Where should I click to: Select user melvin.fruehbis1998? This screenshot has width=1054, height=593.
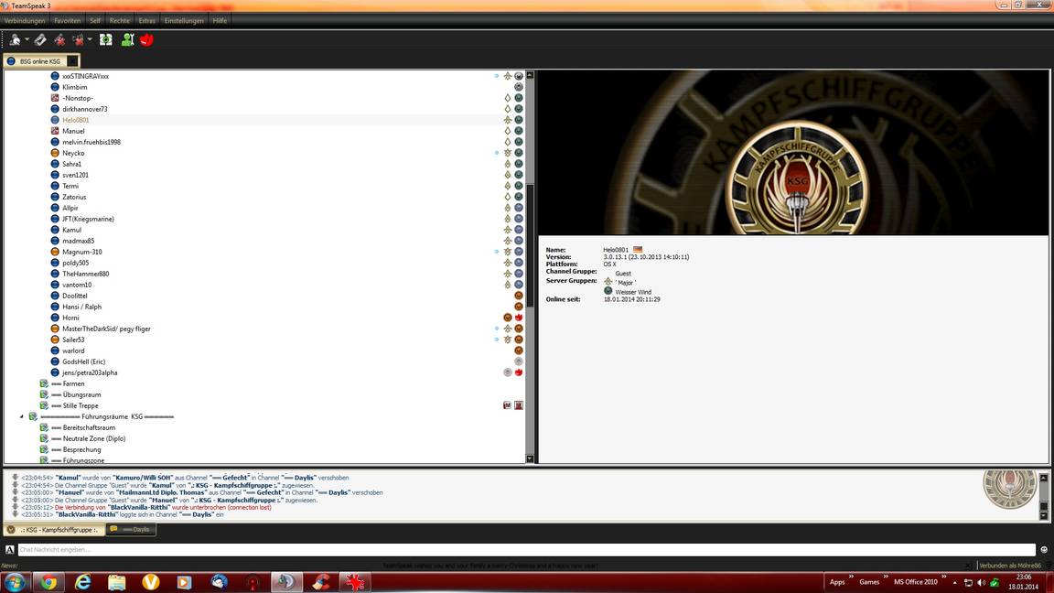click(x=91, y=142)
